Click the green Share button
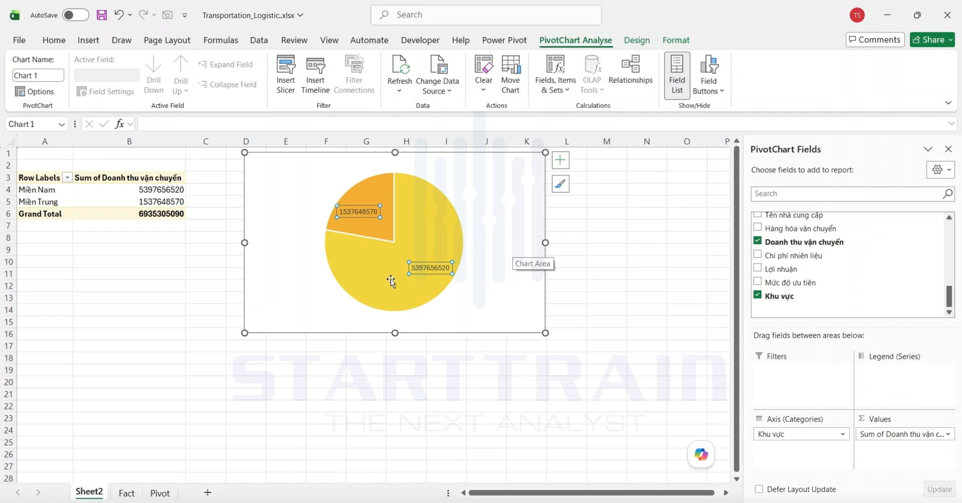This screenshot has width=962, height=503. tap(932, 40)
